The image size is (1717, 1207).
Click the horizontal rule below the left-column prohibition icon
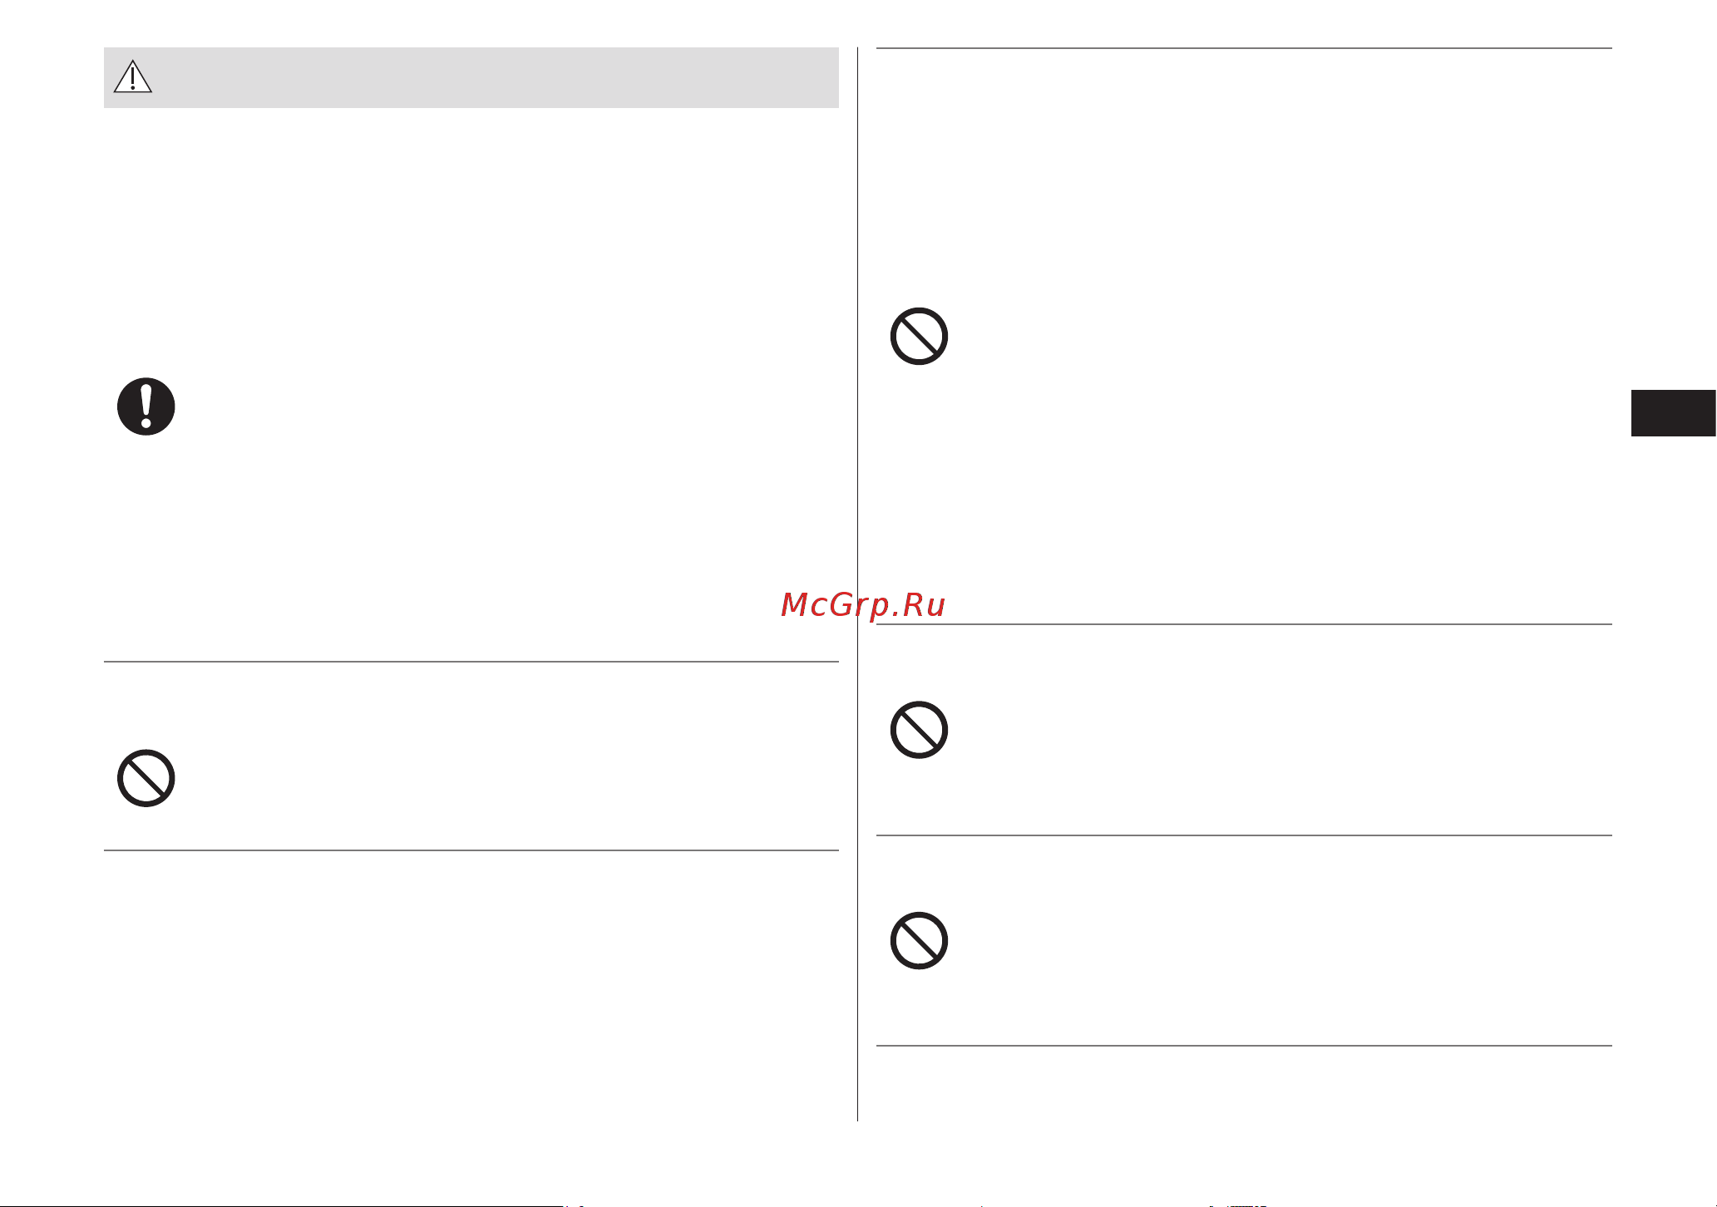[x=471, y=850]
